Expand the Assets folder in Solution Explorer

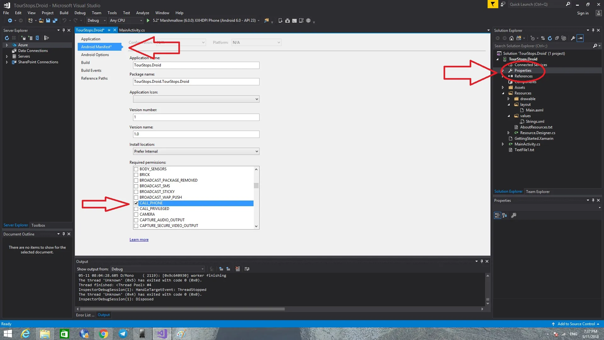click(x=503, y=88)
